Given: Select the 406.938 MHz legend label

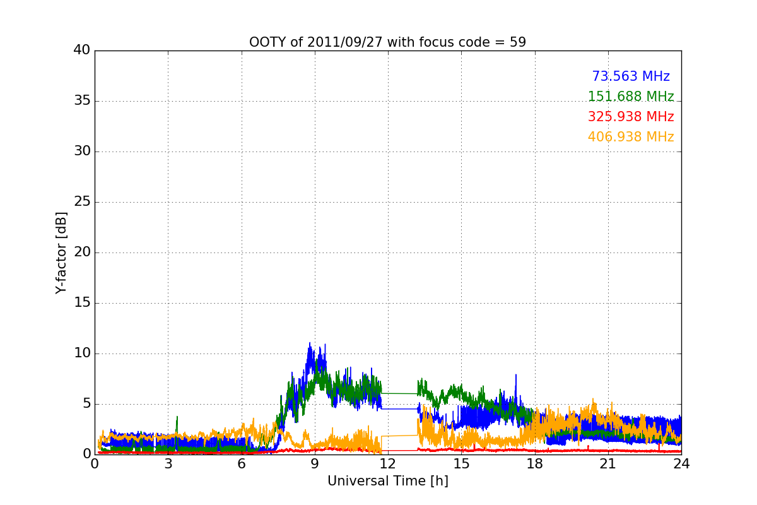Looking at the screenshot, I should tap(631, 137).
